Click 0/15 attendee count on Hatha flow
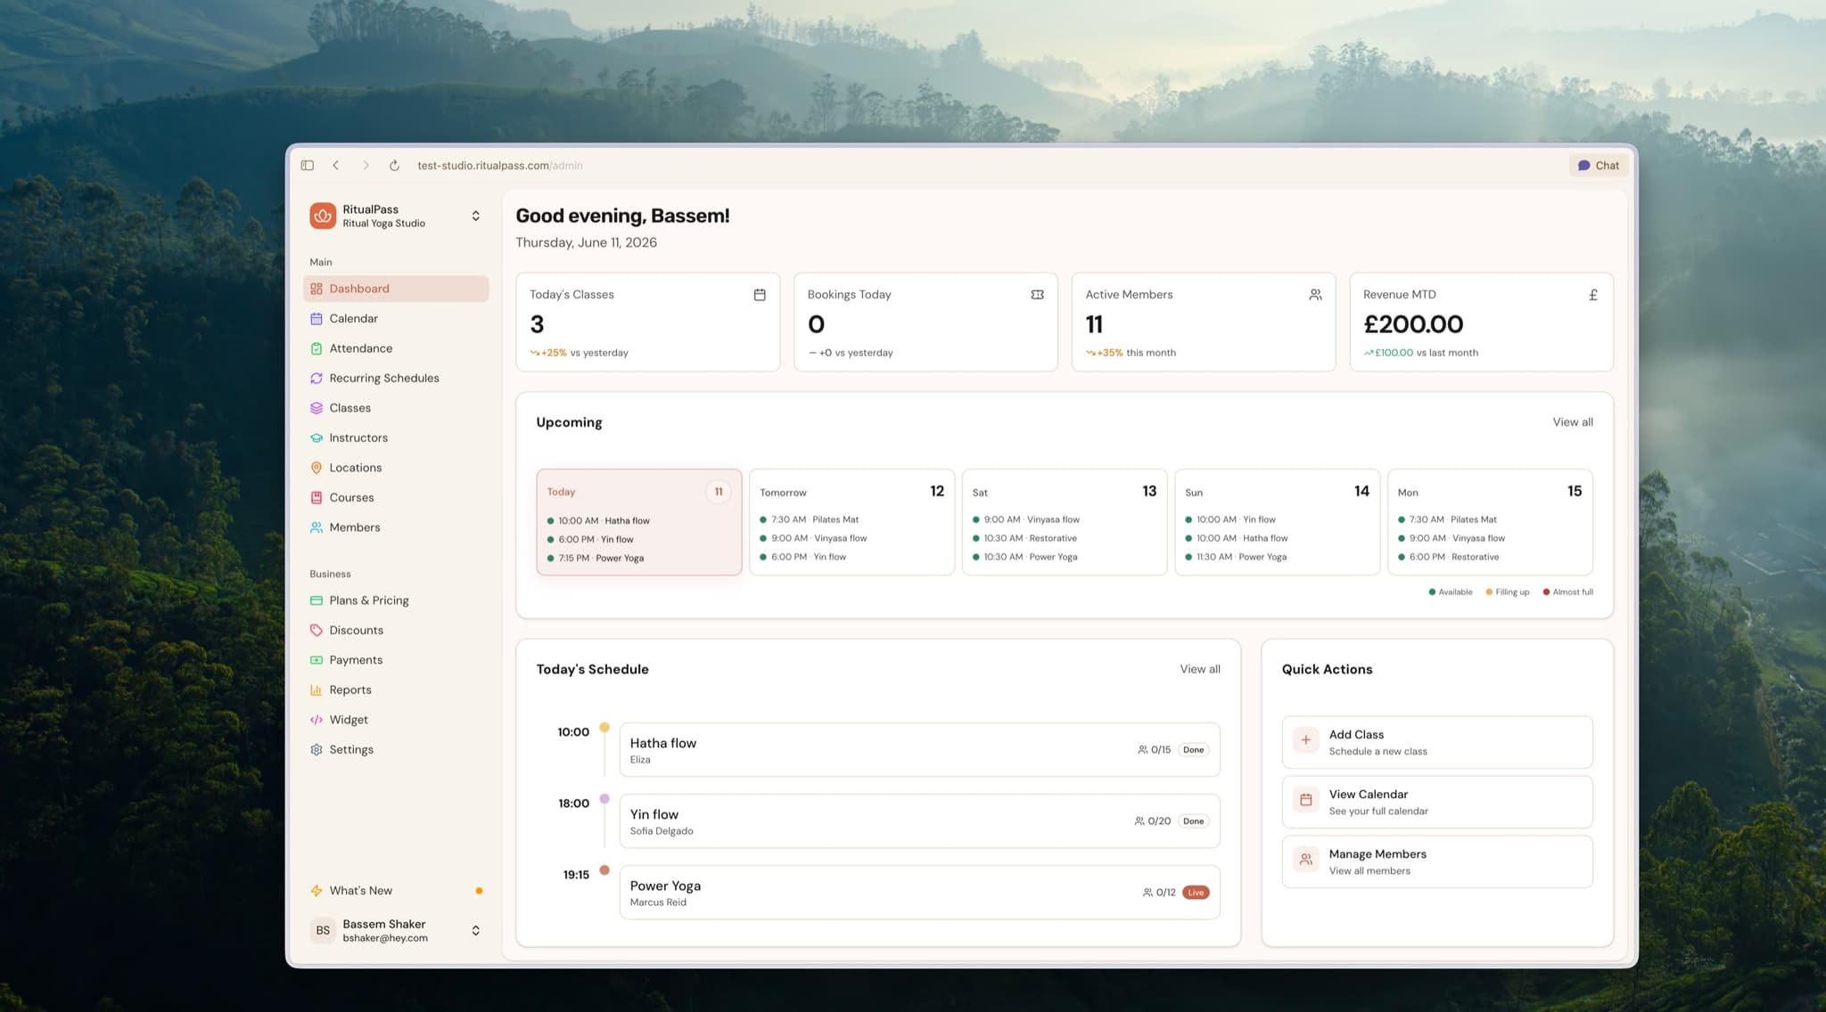 pyautogui.click(x=1155, y=750)
